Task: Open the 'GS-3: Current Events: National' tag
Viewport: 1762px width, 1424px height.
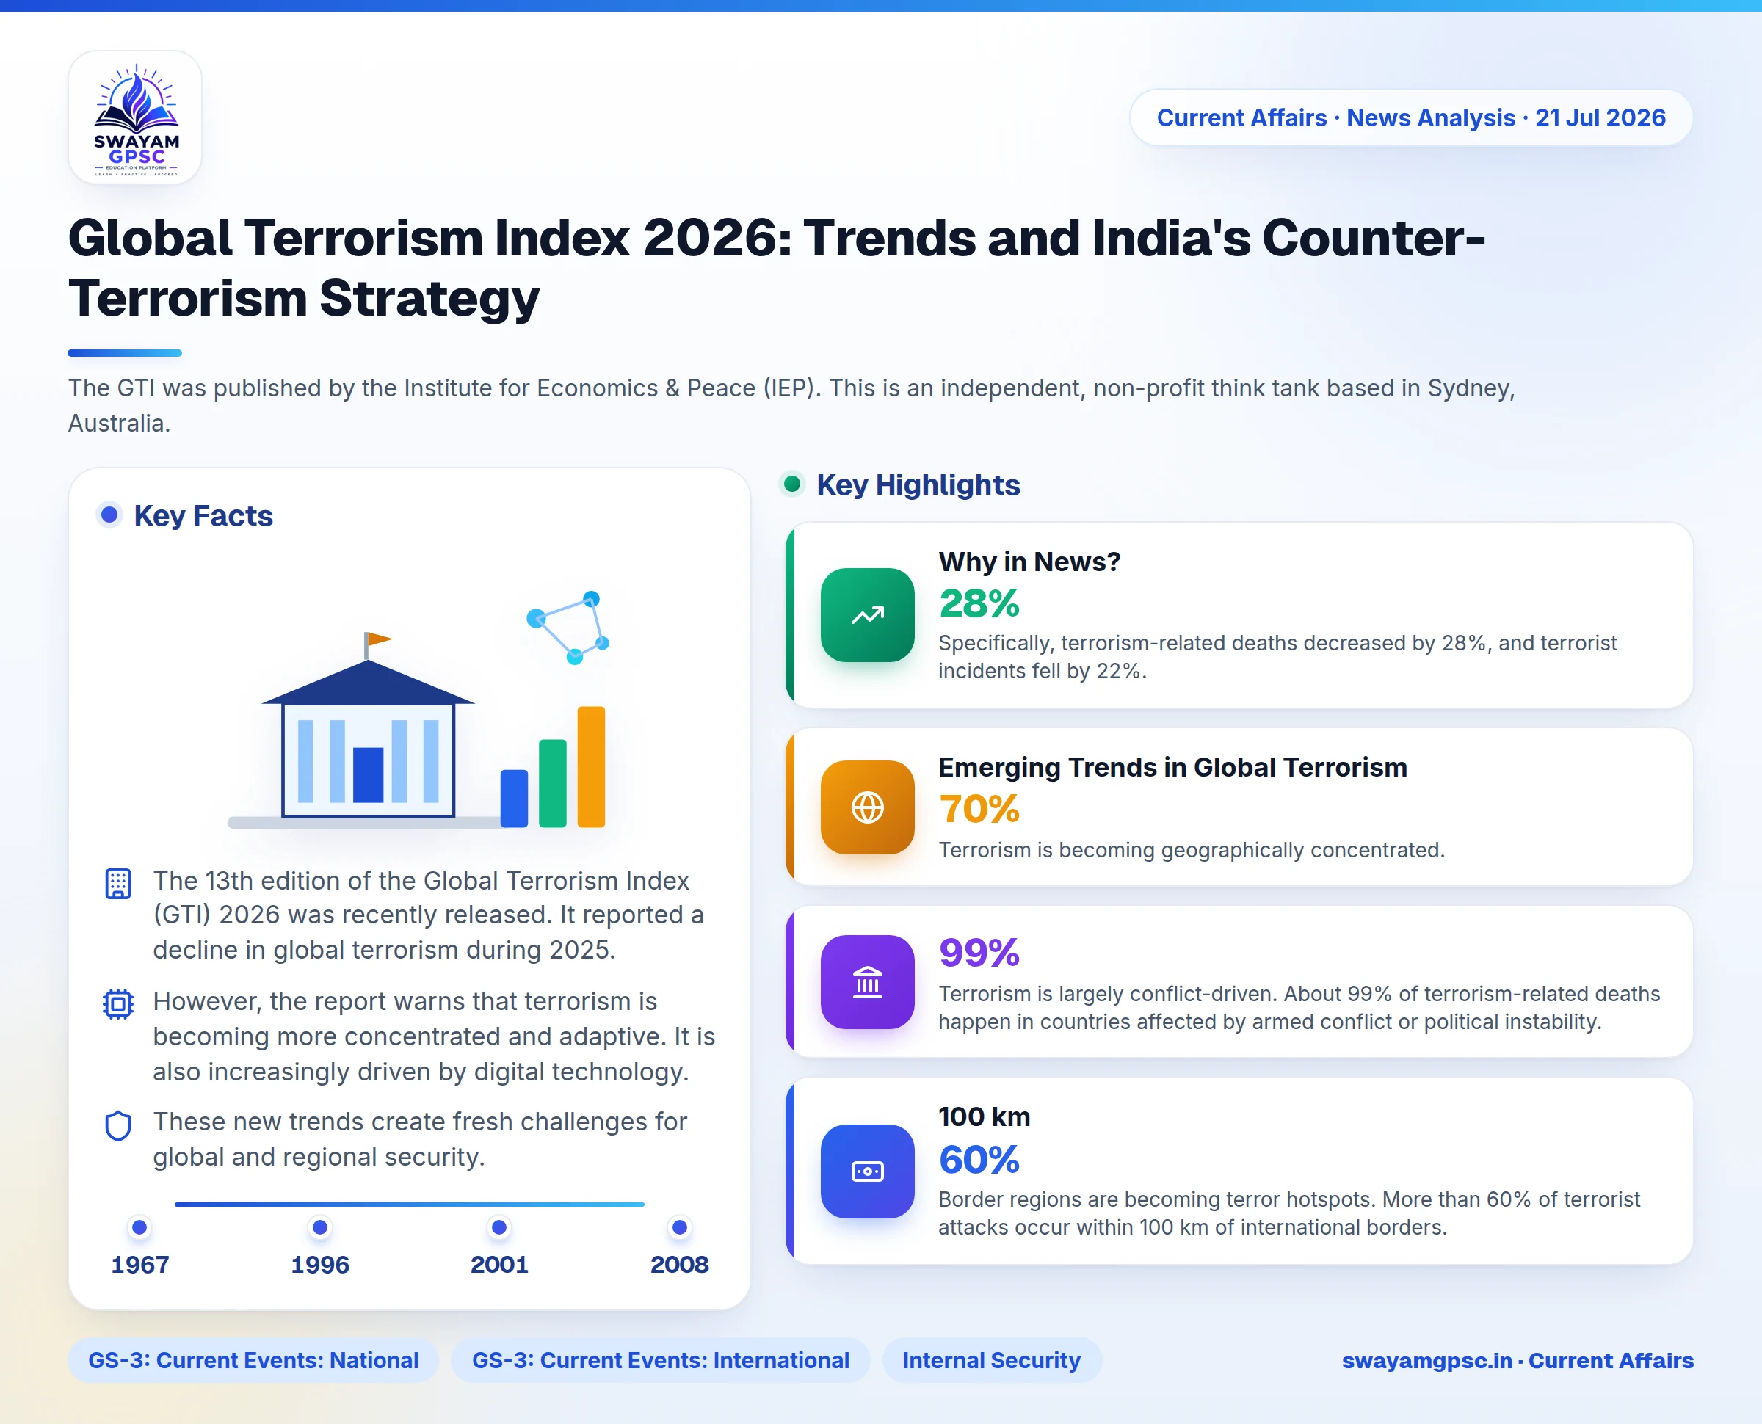Action: coord(253,1360)
